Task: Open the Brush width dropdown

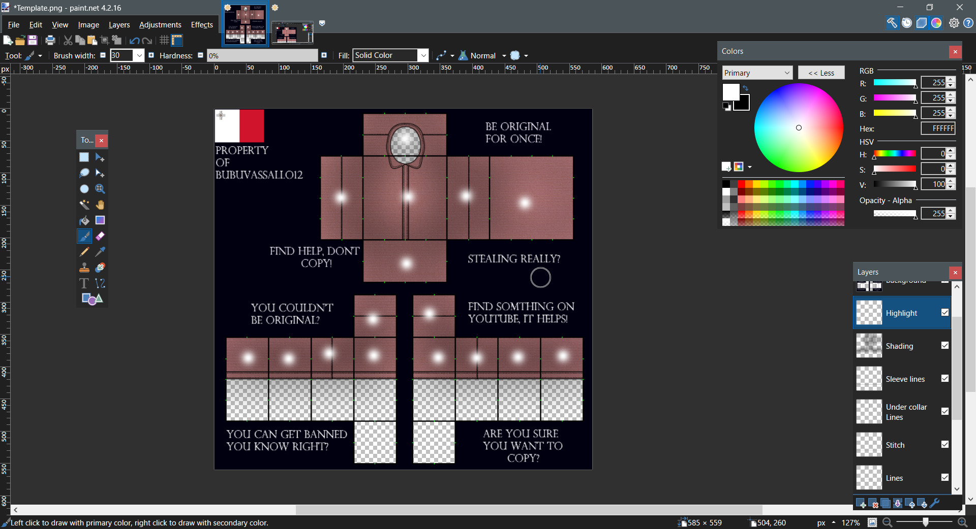Action: (139, 55)
